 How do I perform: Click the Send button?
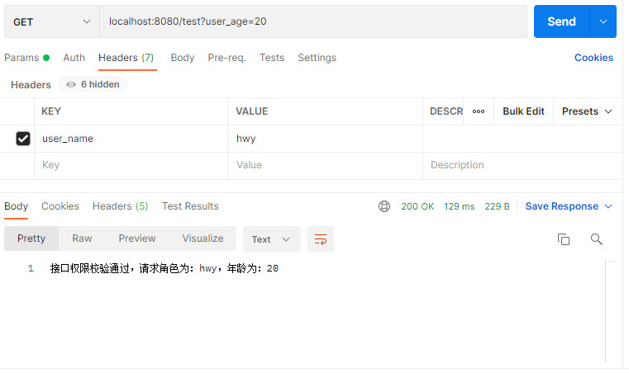561,21
